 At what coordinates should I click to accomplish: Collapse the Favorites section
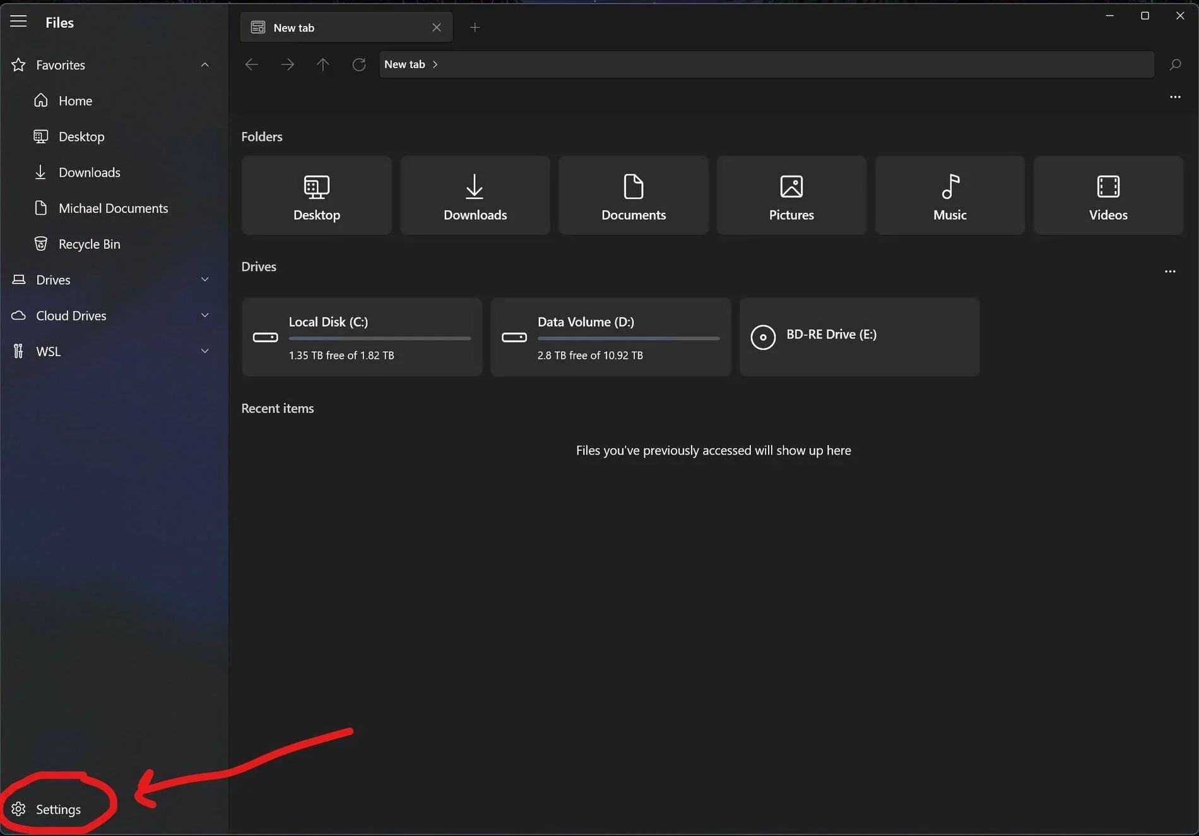pyautogui.click(x=204, y=65)
